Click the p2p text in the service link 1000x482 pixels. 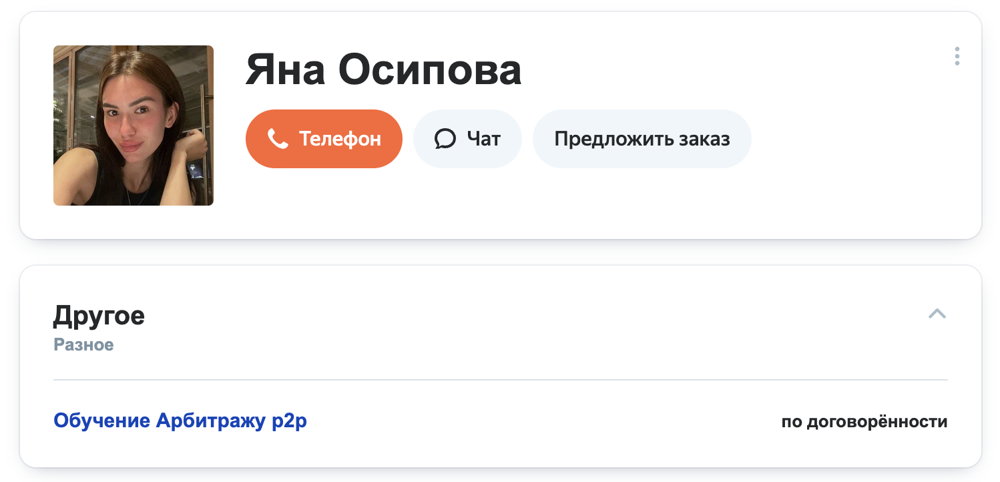pos(290,422)
